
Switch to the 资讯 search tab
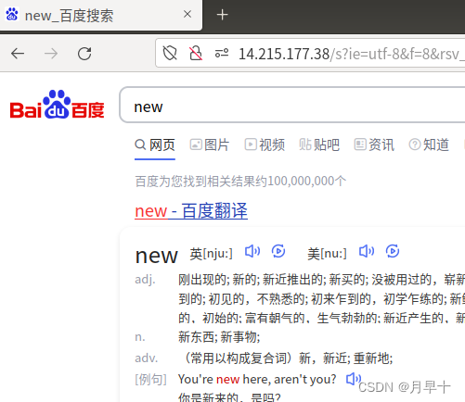374,144
